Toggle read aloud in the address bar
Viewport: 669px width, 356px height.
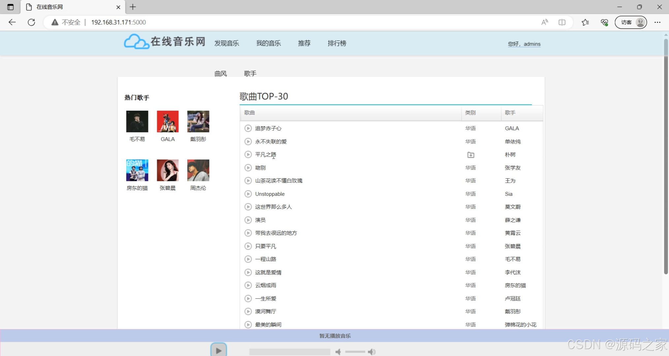pos(544,22)
